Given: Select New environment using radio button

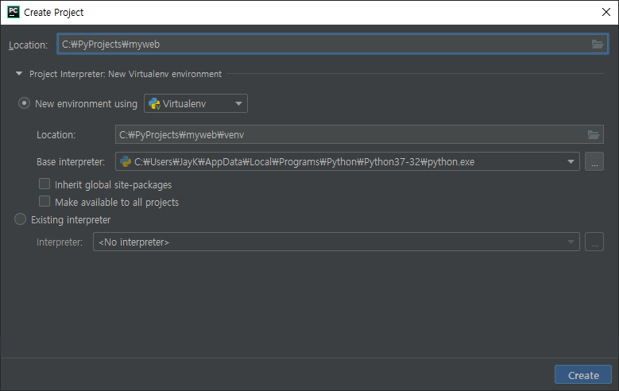Looking at the screenshot, I should (24, 103).
